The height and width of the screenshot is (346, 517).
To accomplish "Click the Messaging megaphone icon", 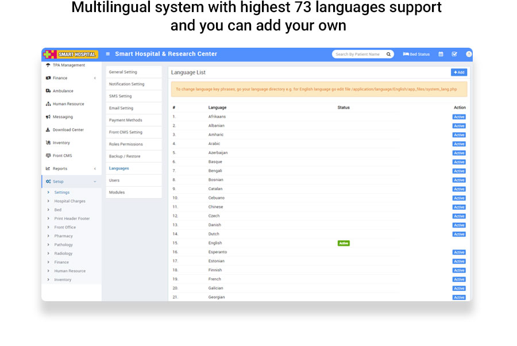I will [x=48, y=117].
